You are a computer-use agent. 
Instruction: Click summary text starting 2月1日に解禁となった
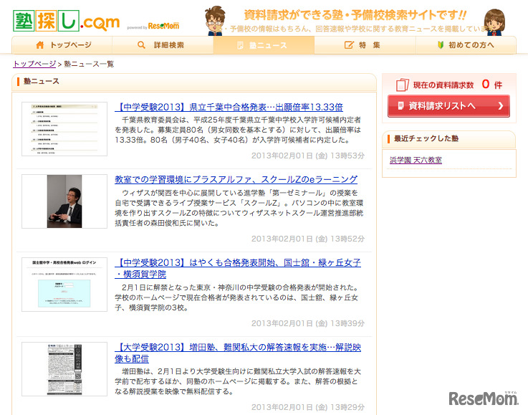237,297
